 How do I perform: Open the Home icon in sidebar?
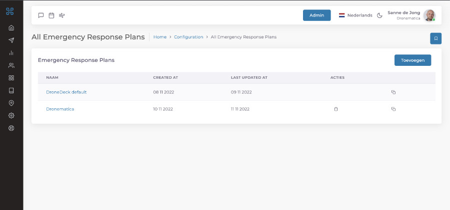tap(11, 27)
